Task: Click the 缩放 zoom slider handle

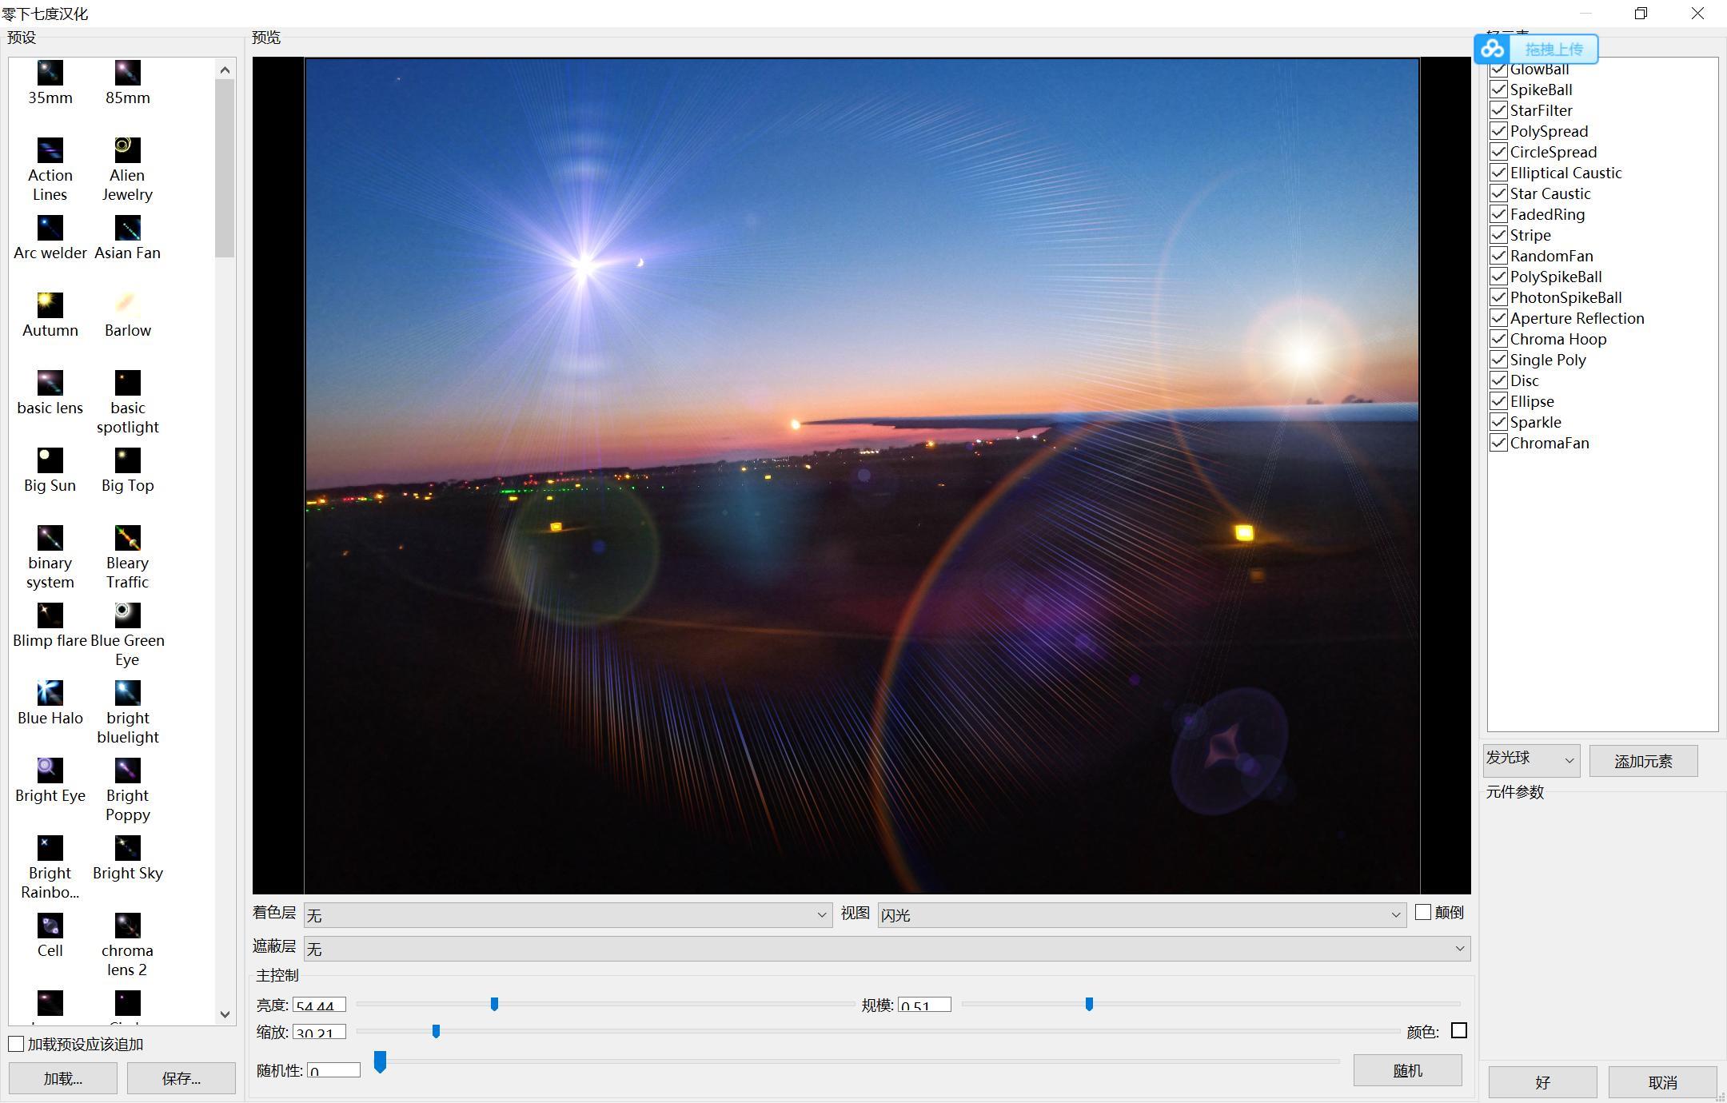Action: coord(436,1031)
